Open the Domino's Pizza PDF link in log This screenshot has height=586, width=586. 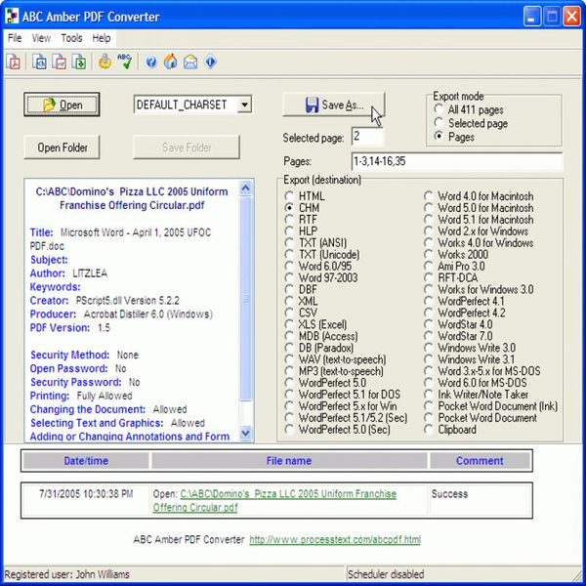274,501
